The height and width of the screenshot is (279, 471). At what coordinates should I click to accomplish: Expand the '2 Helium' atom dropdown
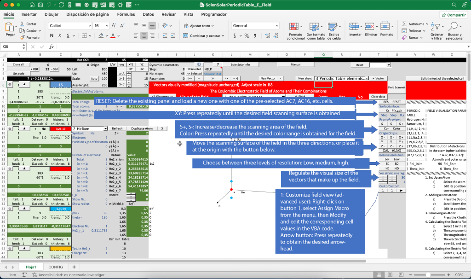[105, 128]
